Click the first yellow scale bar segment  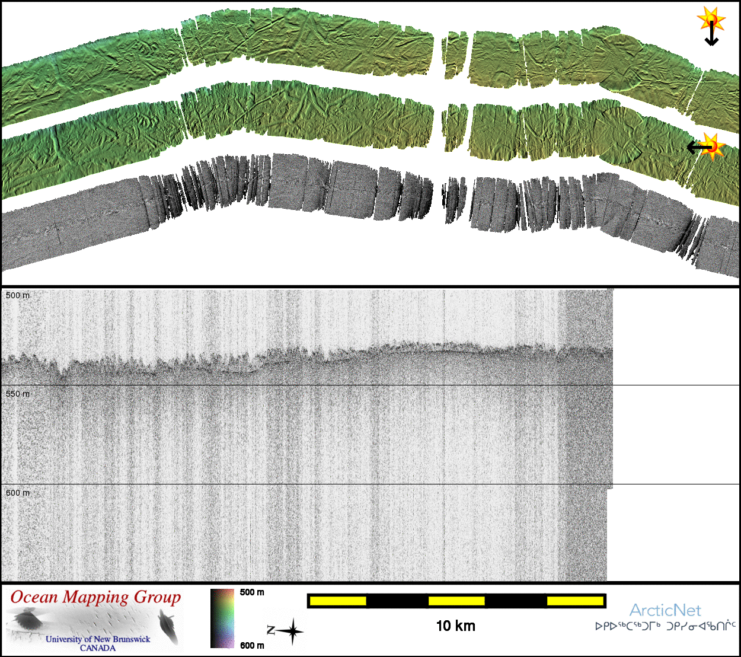[x=338, y=601]
